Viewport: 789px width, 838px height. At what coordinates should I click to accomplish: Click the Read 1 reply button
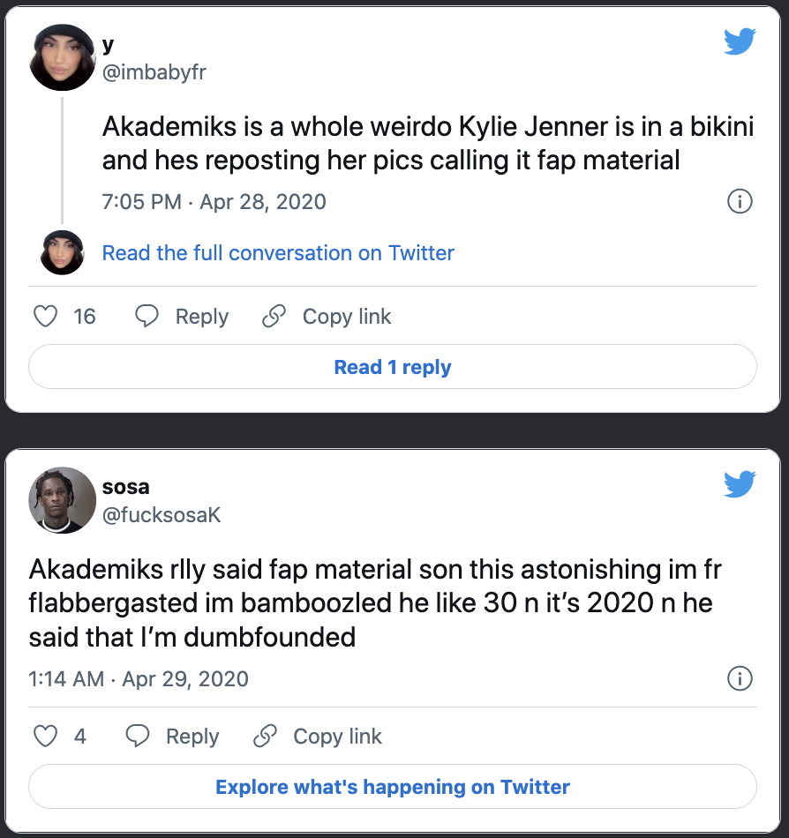click(x=393, y=367)
